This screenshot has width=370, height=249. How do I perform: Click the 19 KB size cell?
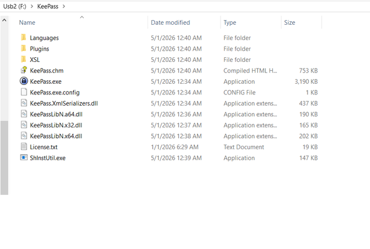click(310, 147)
